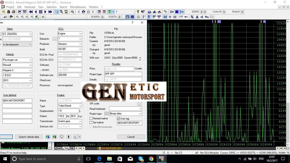
Task: Check the Spi marker checkbox
Action: (91, 122)
